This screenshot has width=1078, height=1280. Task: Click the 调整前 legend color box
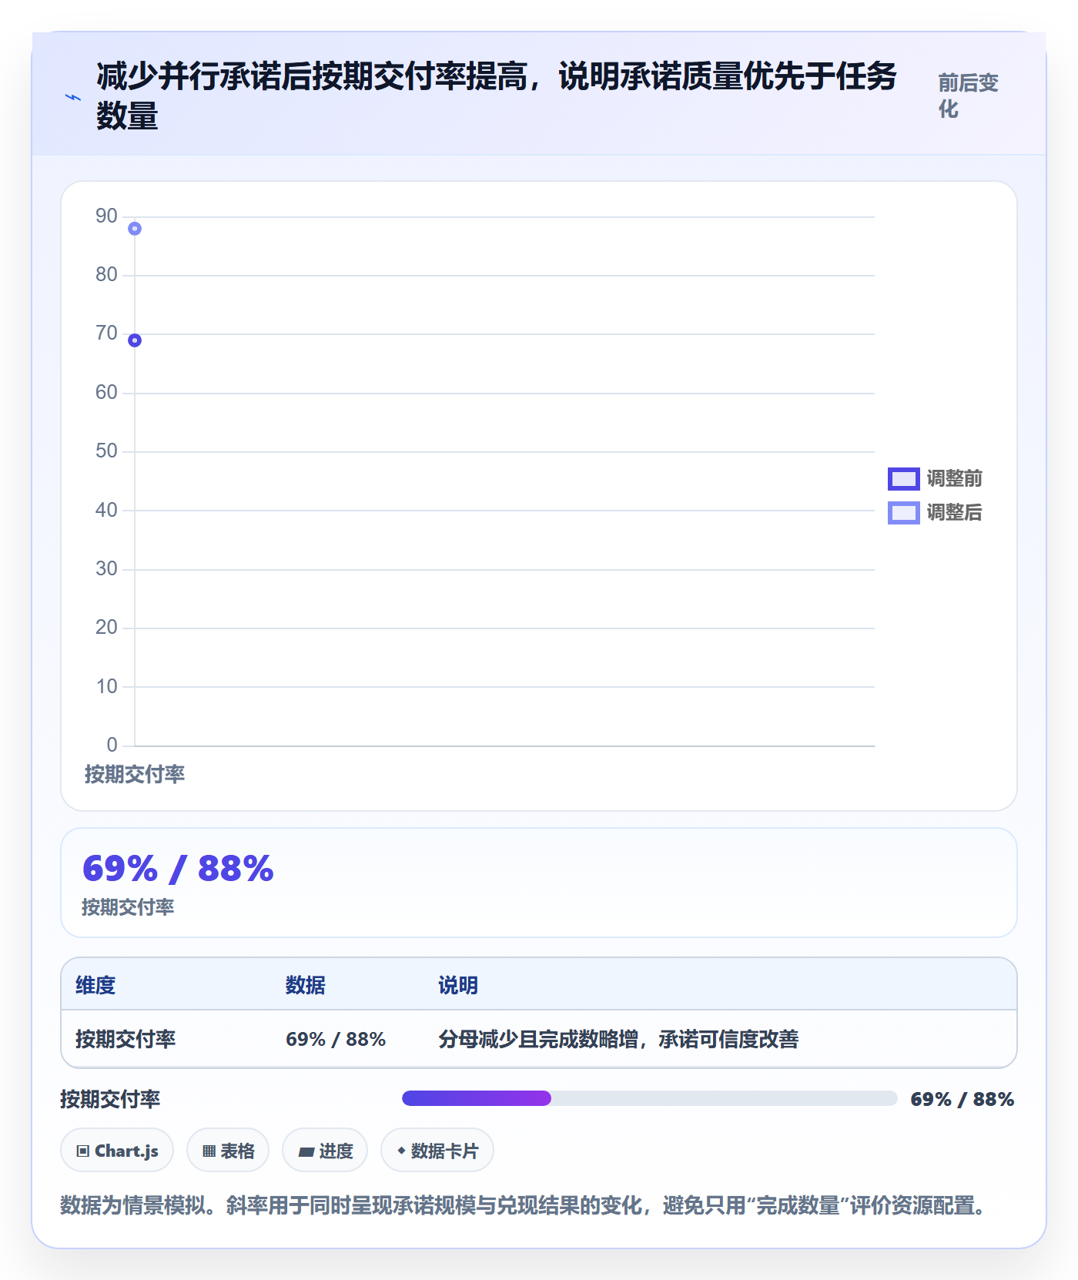point(903,478)
